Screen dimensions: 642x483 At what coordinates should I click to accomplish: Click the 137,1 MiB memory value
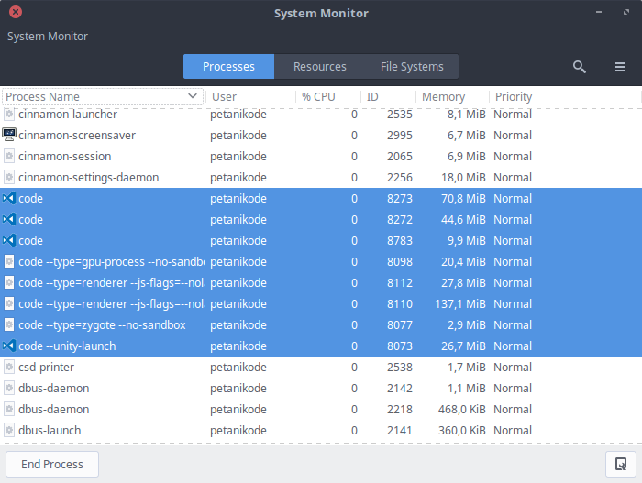pos(460,303)
